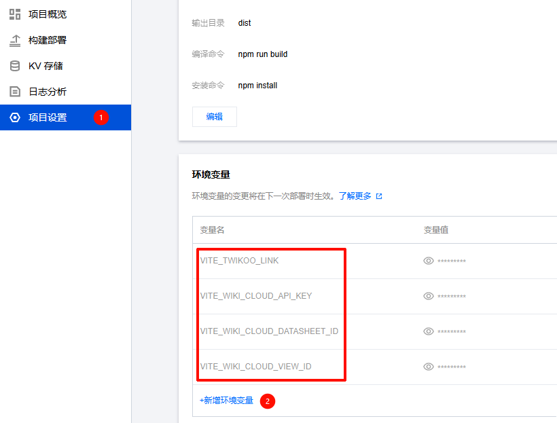The image size is (557, 423).
Task: Click the VITE_WIKI_CLOUD_VIEW_ID variable name
Action: tap(255, 367)
